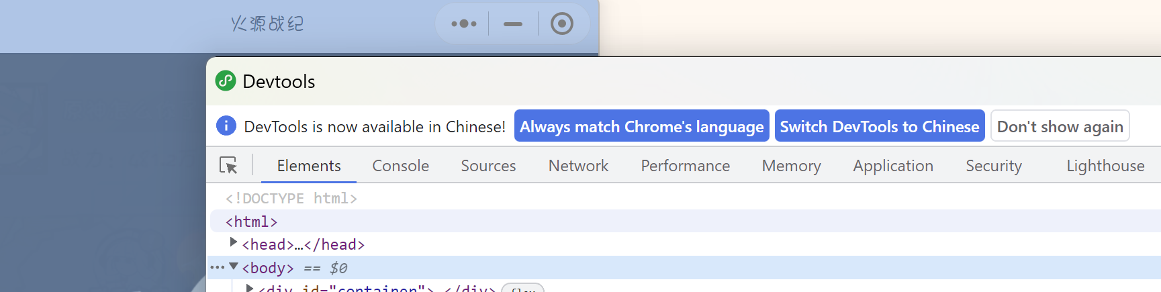Select the html element line
1161x292 pixels.
coord(252,222)
